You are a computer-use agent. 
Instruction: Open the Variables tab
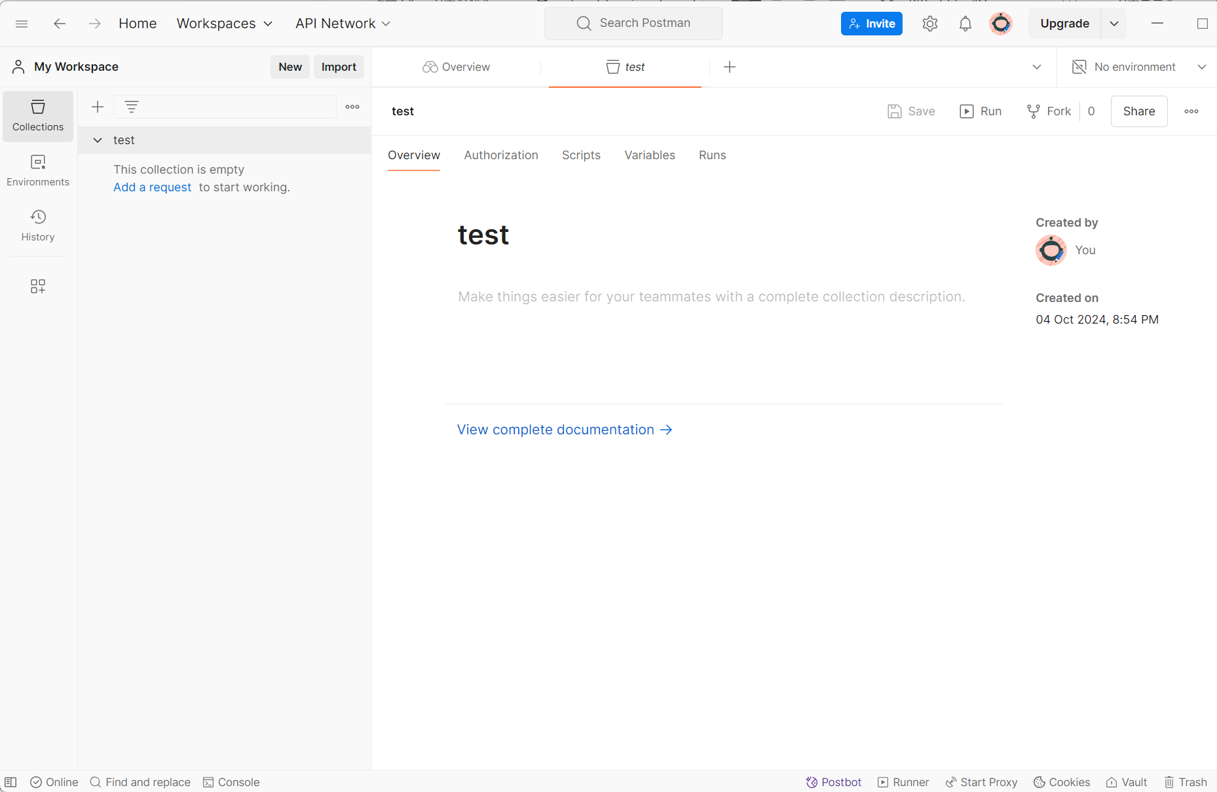point(650,155)
